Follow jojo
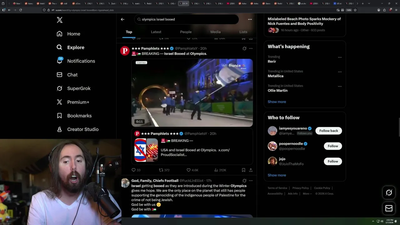 [333, 161]
